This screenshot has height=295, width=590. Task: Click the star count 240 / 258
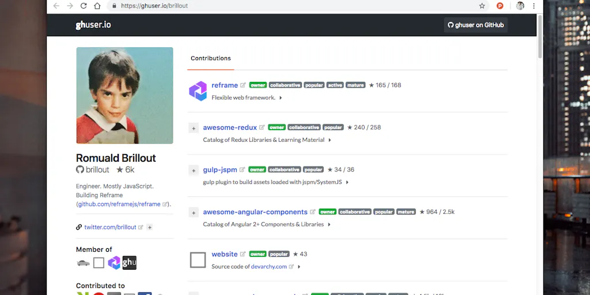[x=364, y=127]
